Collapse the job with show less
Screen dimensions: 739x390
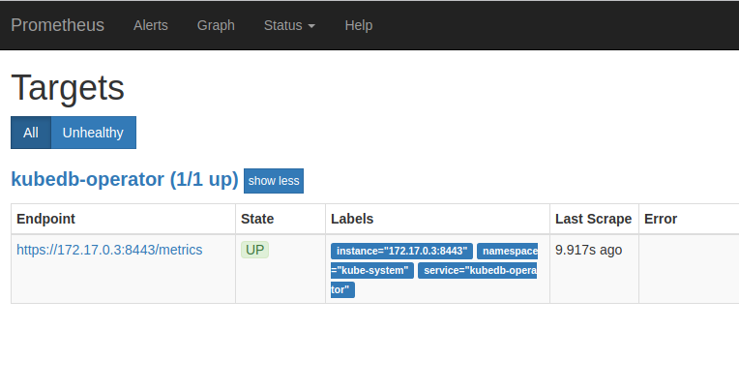(x=274, y=181)
